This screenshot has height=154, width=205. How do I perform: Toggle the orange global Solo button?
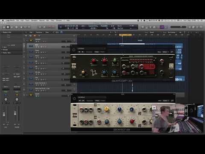click(x=35, y=36)
